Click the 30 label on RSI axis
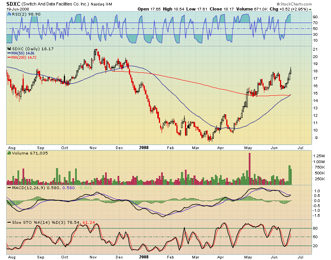The image size is (331, 260). [x=315, y=34]
